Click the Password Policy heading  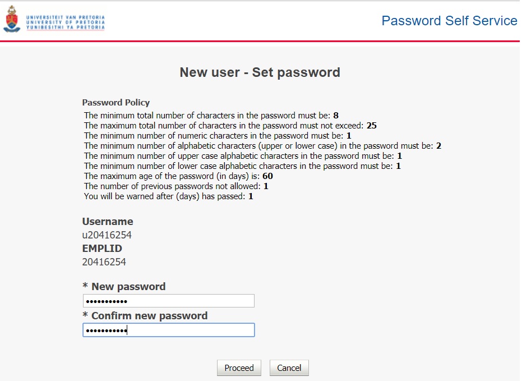tap(116, 103)
